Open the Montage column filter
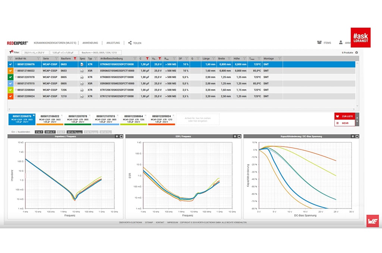The height and width of the screenshot is (253, 382). click(280, 58)
